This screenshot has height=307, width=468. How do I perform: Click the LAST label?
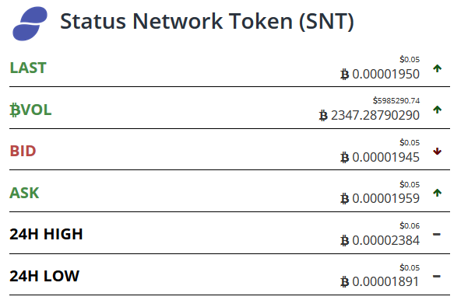[28, 68]
